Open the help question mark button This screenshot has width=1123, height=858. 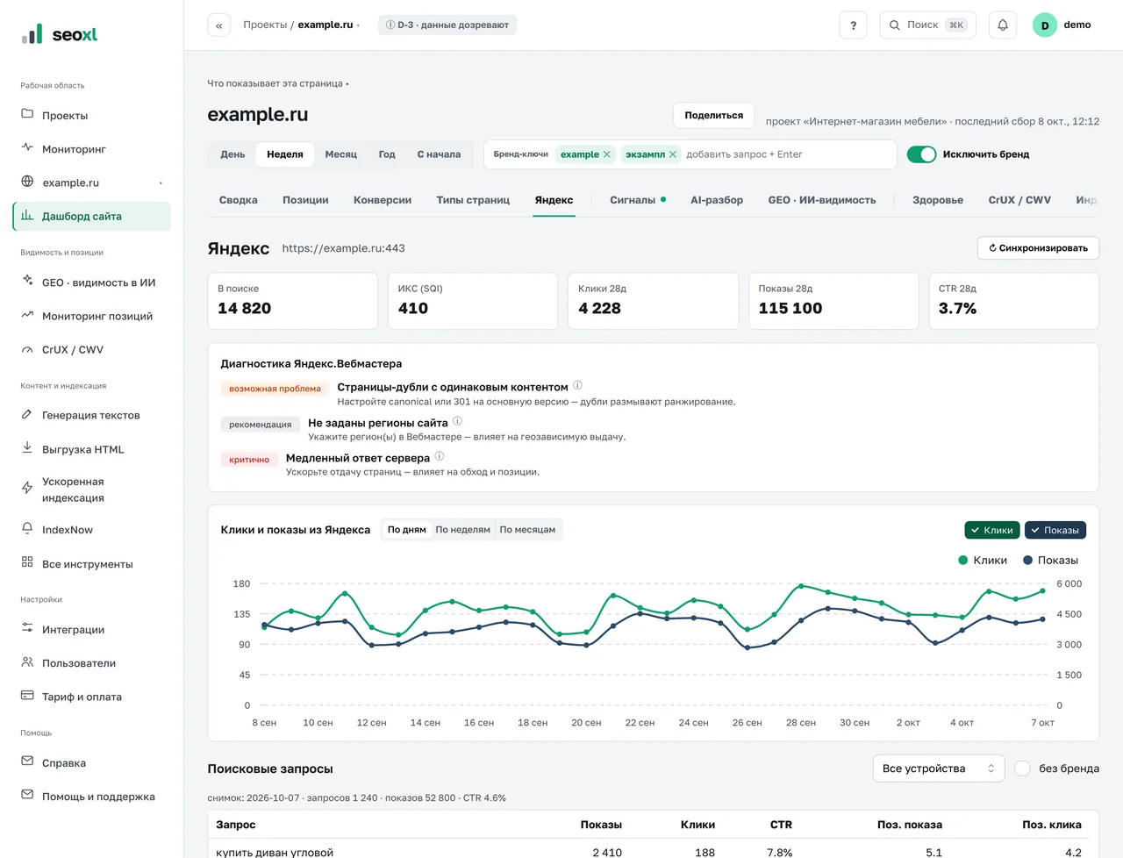(x=853, y=25)
